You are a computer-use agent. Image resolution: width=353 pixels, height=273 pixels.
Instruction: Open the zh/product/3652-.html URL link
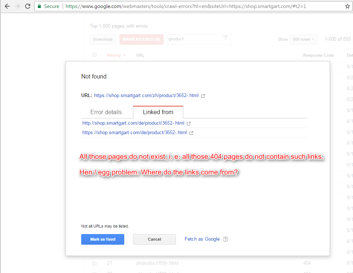pos(146,96)
